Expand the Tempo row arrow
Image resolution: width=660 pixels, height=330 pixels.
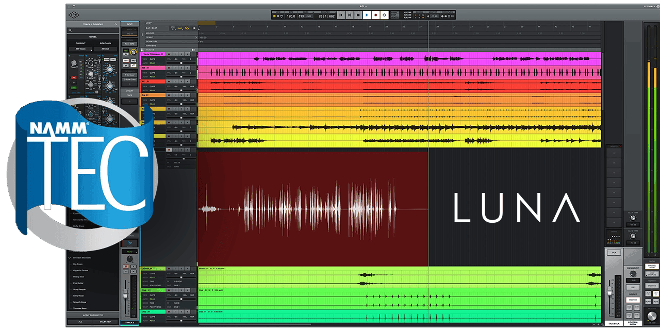pos(196,37)
